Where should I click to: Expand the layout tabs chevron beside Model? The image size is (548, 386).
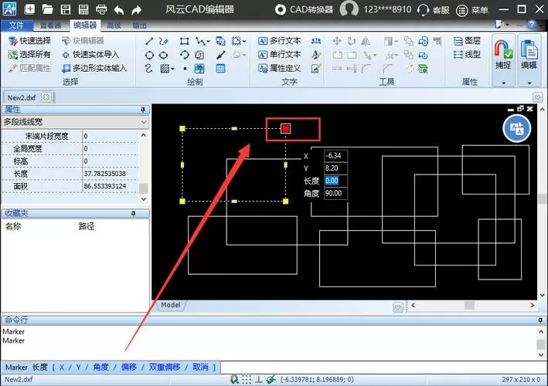[398, 307]
